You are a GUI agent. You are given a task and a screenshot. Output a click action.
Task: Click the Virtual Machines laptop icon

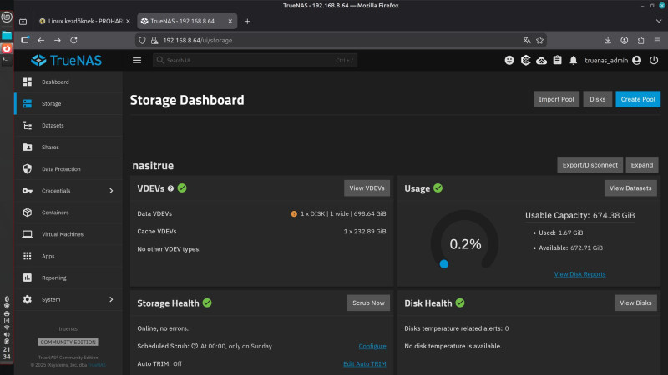click(x=27, y=234)
